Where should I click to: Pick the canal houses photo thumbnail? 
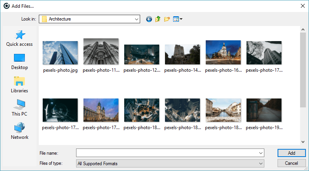pyautogui.click(x=223, y=110)
